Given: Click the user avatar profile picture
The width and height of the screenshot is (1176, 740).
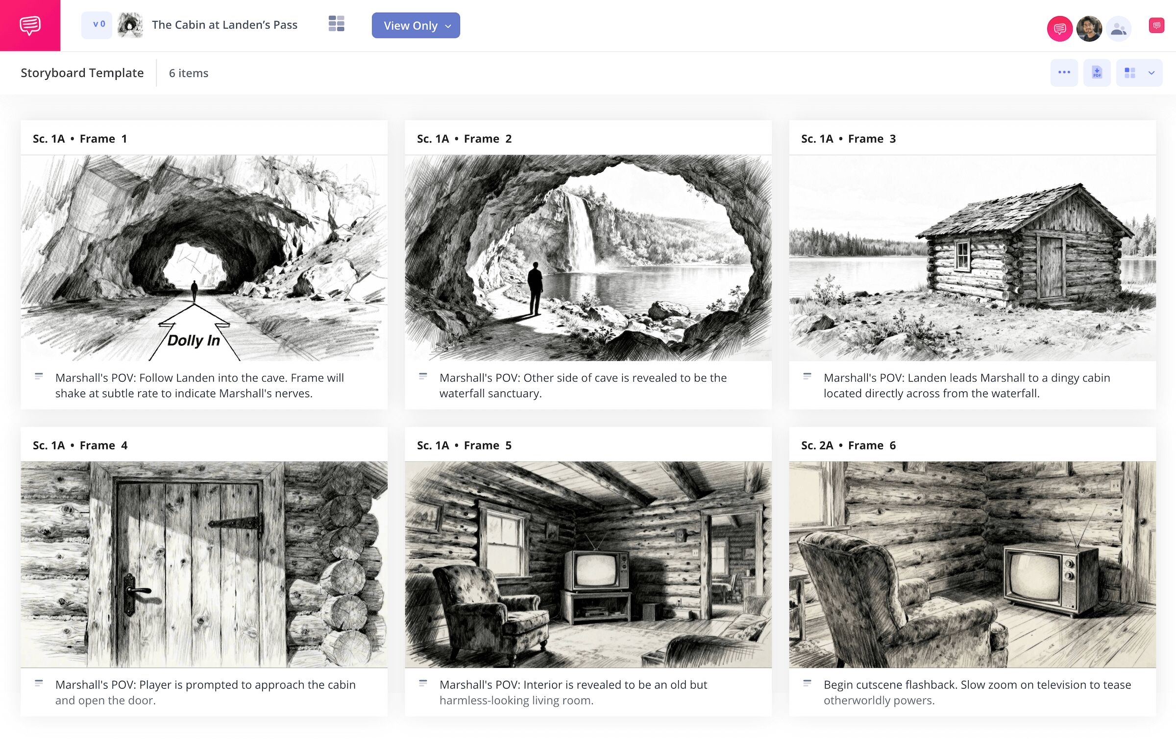Looking at the screenshot, I should (1089, 28).
